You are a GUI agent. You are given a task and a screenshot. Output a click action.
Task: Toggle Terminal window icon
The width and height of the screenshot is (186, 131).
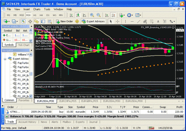pos(43,21)
